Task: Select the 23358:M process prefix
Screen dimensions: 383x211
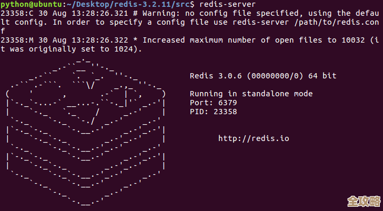Action: tap(17, 40)
